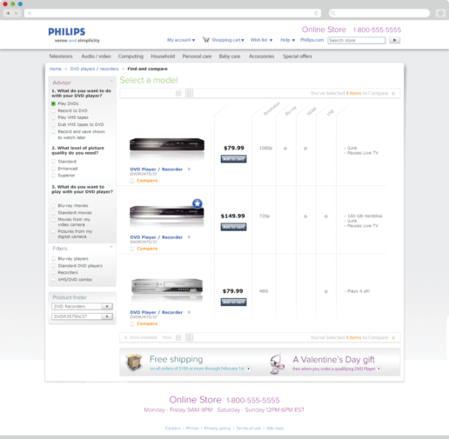This screenshot has height=439, width=449.
Task: Open the Site map footer link
Action: [275, 428]
